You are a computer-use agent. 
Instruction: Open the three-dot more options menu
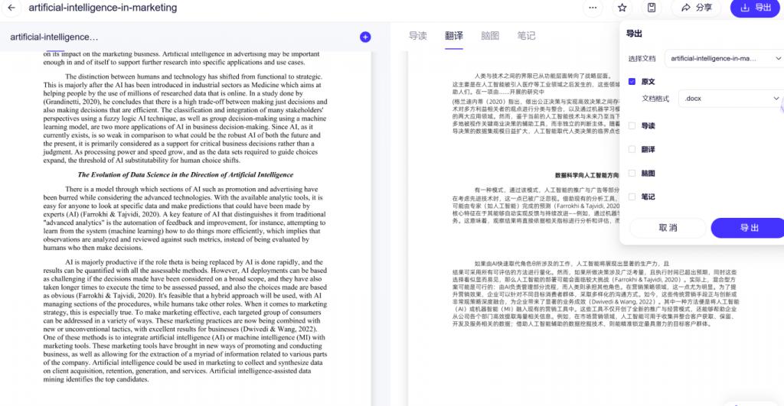point(592,8)
